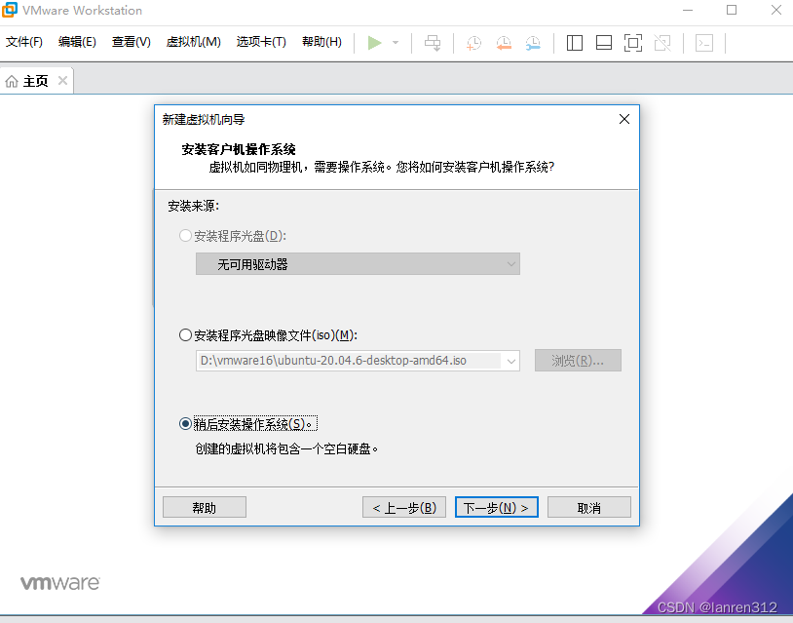793x623 pixels.
Task: Enter full screen mode icon
Action: (633, 42)
